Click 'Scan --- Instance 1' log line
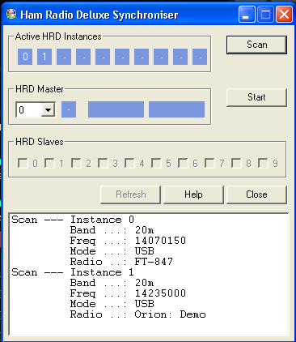This screenshot has height=342, width=296. [x=73, y=272]
